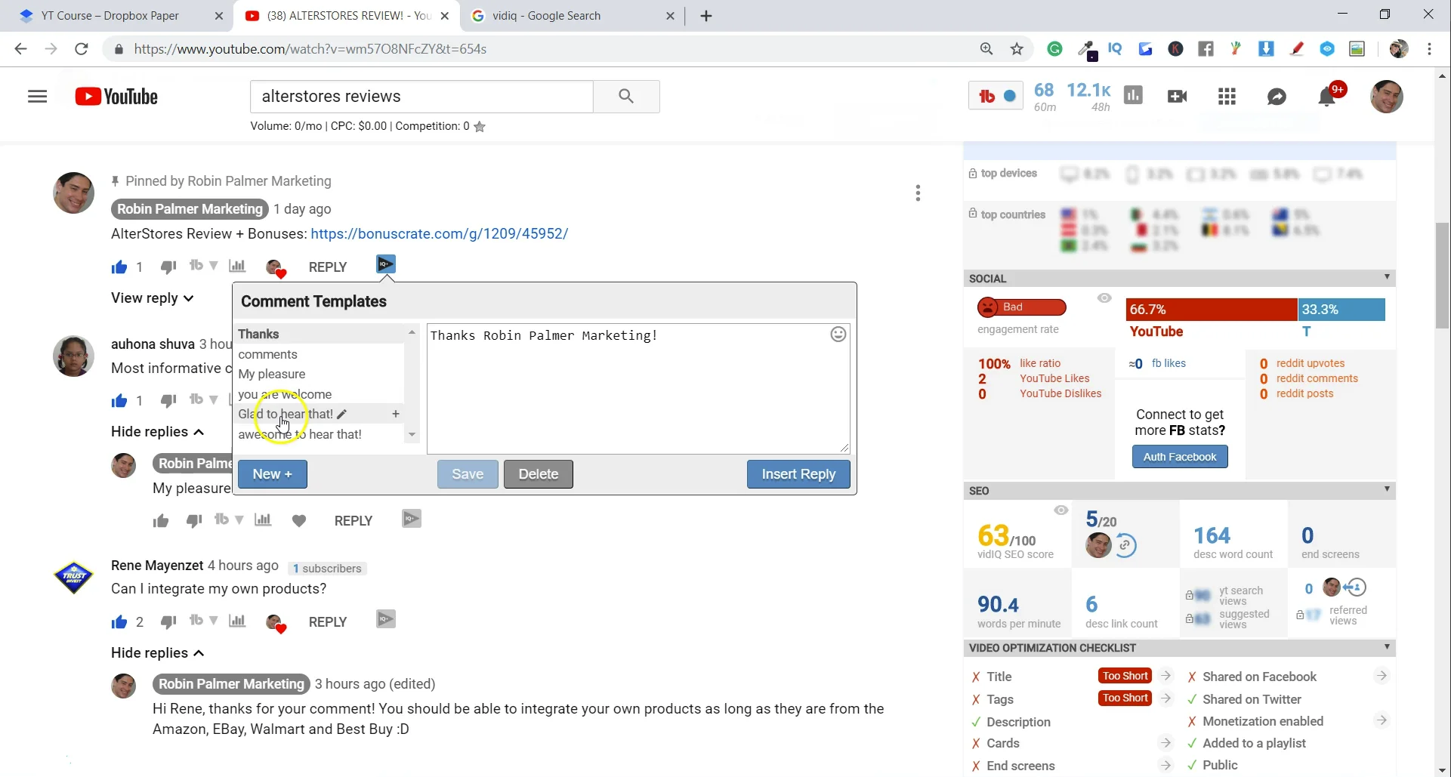Viewport: 1451px width, 777px height.
Task: Collapse the SEO panel section
Action: [1387, 489]
